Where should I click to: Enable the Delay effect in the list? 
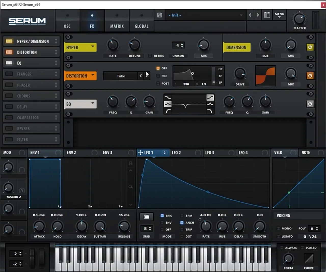pos(9,107)
